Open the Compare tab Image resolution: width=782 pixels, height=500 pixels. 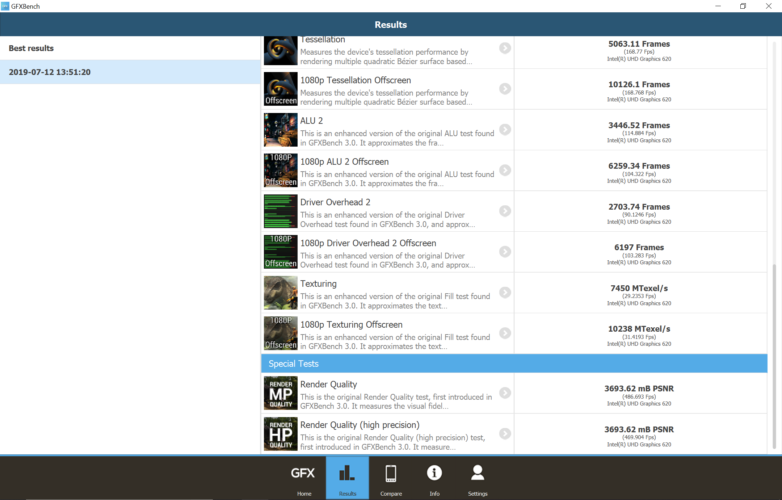pos(391,478)
